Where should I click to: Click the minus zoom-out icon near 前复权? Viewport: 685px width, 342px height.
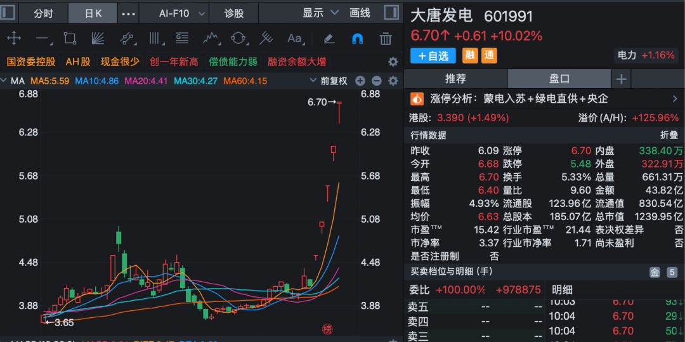click(377, 81)
